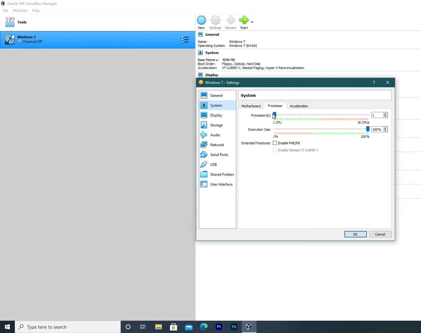Decrease Execution Cap with the down arrow
Image resolution: width=421 pixels, height=333 pixels.
tap(385, 131)
